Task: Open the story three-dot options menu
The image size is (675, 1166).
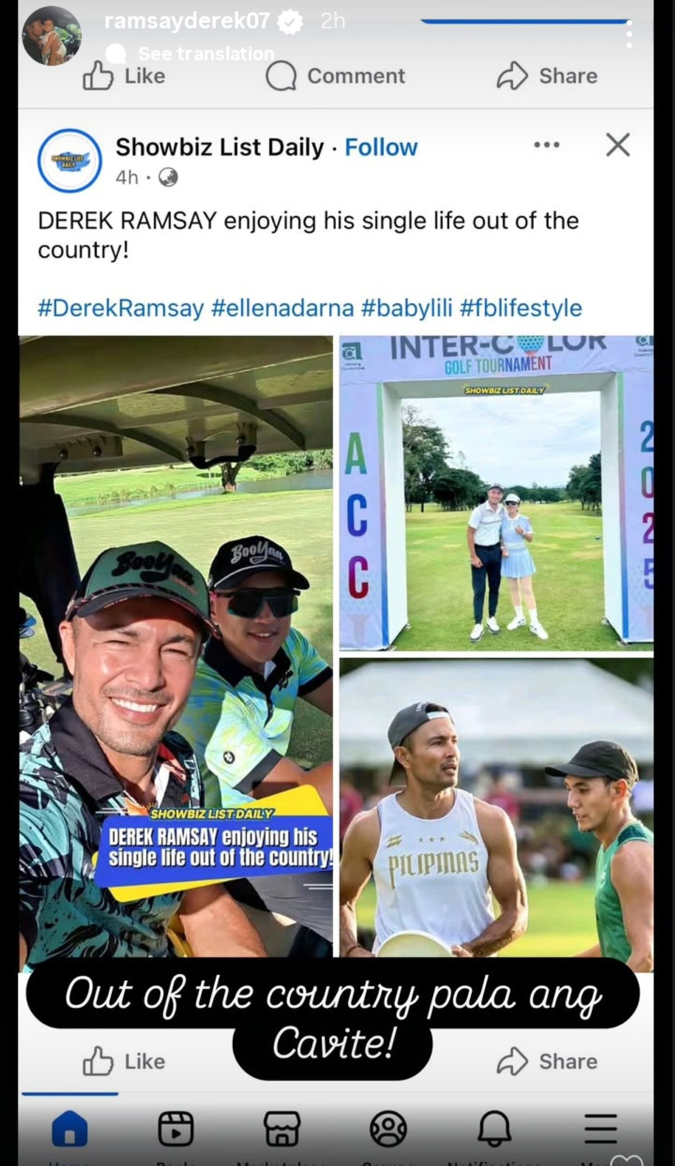Action: [x=629, y=35]
